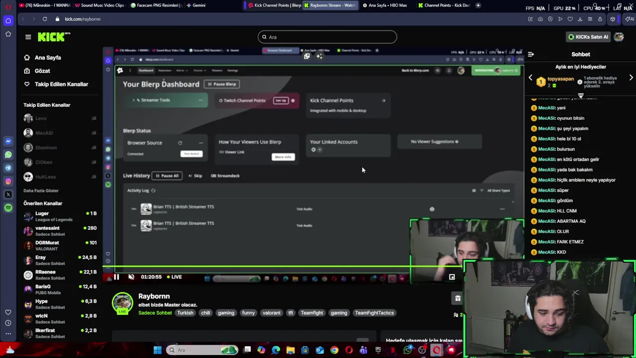
Task: Click KICKs Satın Al button
Action: [588, 37]
